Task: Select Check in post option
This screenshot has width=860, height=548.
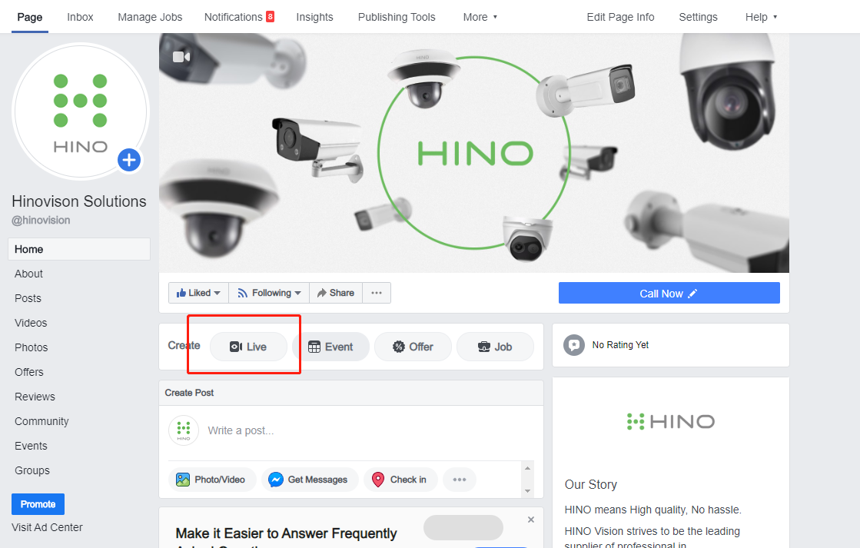Action: 400,480
